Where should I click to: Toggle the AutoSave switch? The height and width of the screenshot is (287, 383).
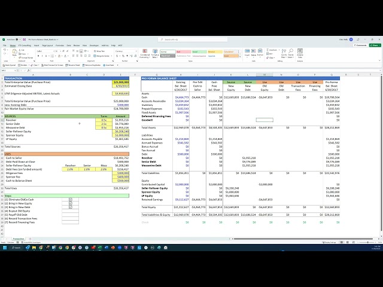coord(19,39)
